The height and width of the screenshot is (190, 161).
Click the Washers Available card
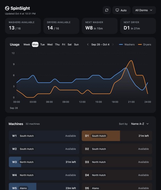tap(23, 26)
